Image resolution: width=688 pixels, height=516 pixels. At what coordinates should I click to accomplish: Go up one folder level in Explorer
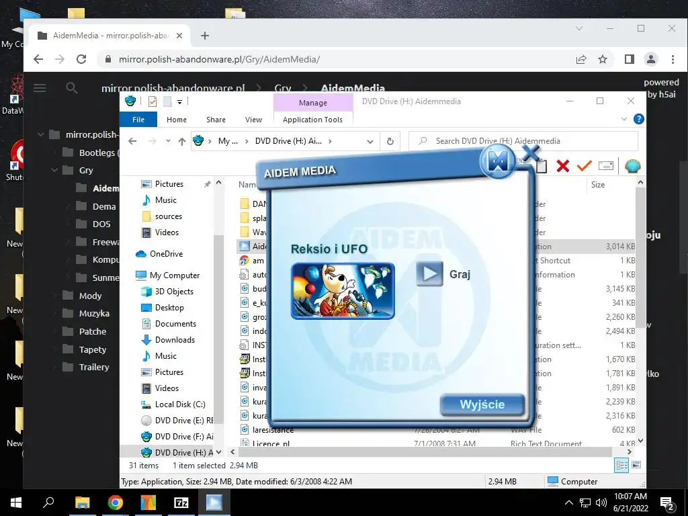(181, 141)
